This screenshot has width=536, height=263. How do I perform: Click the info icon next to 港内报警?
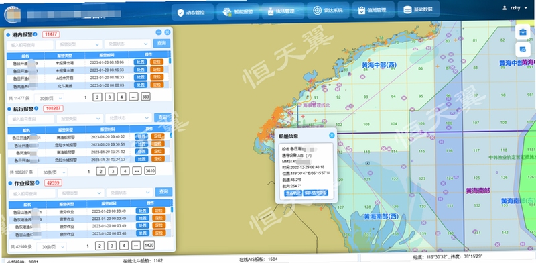coord(36,34)
